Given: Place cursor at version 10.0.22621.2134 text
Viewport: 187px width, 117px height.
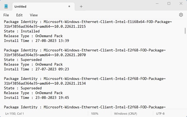Looking at the screenshot, I should click(70, 83).
